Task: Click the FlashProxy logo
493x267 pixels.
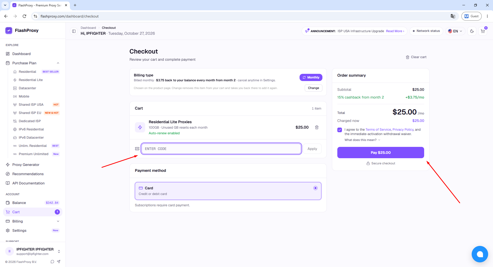Action: click(x=22, y=30)
